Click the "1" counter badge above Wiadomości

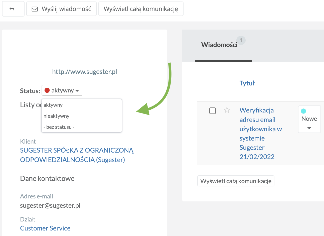click(x=241, y=40)
